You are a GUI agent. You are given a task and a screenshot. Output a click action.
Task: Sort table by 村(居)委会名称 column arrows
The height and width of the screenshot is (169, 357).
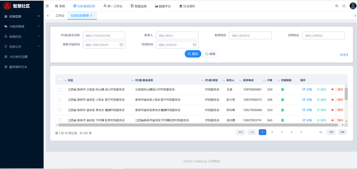(133, 80)
